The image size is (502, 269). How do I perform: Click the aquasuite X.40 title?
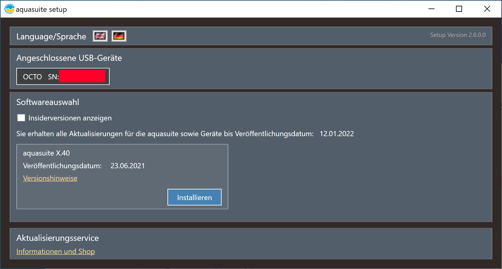click(46, 153)
